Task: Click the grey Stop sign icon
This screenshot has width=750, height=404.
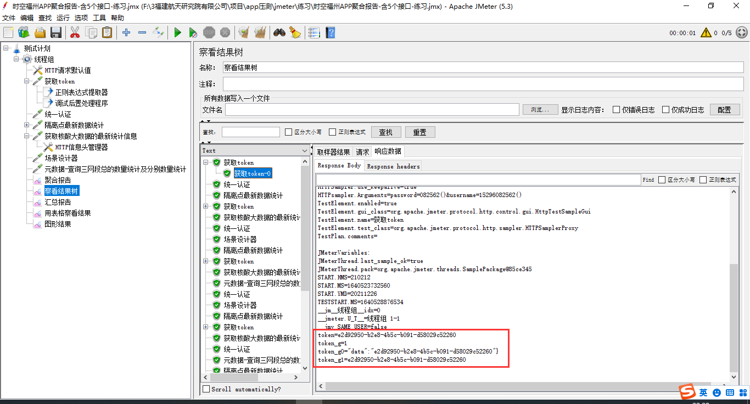Action: (x=209, y=32)
